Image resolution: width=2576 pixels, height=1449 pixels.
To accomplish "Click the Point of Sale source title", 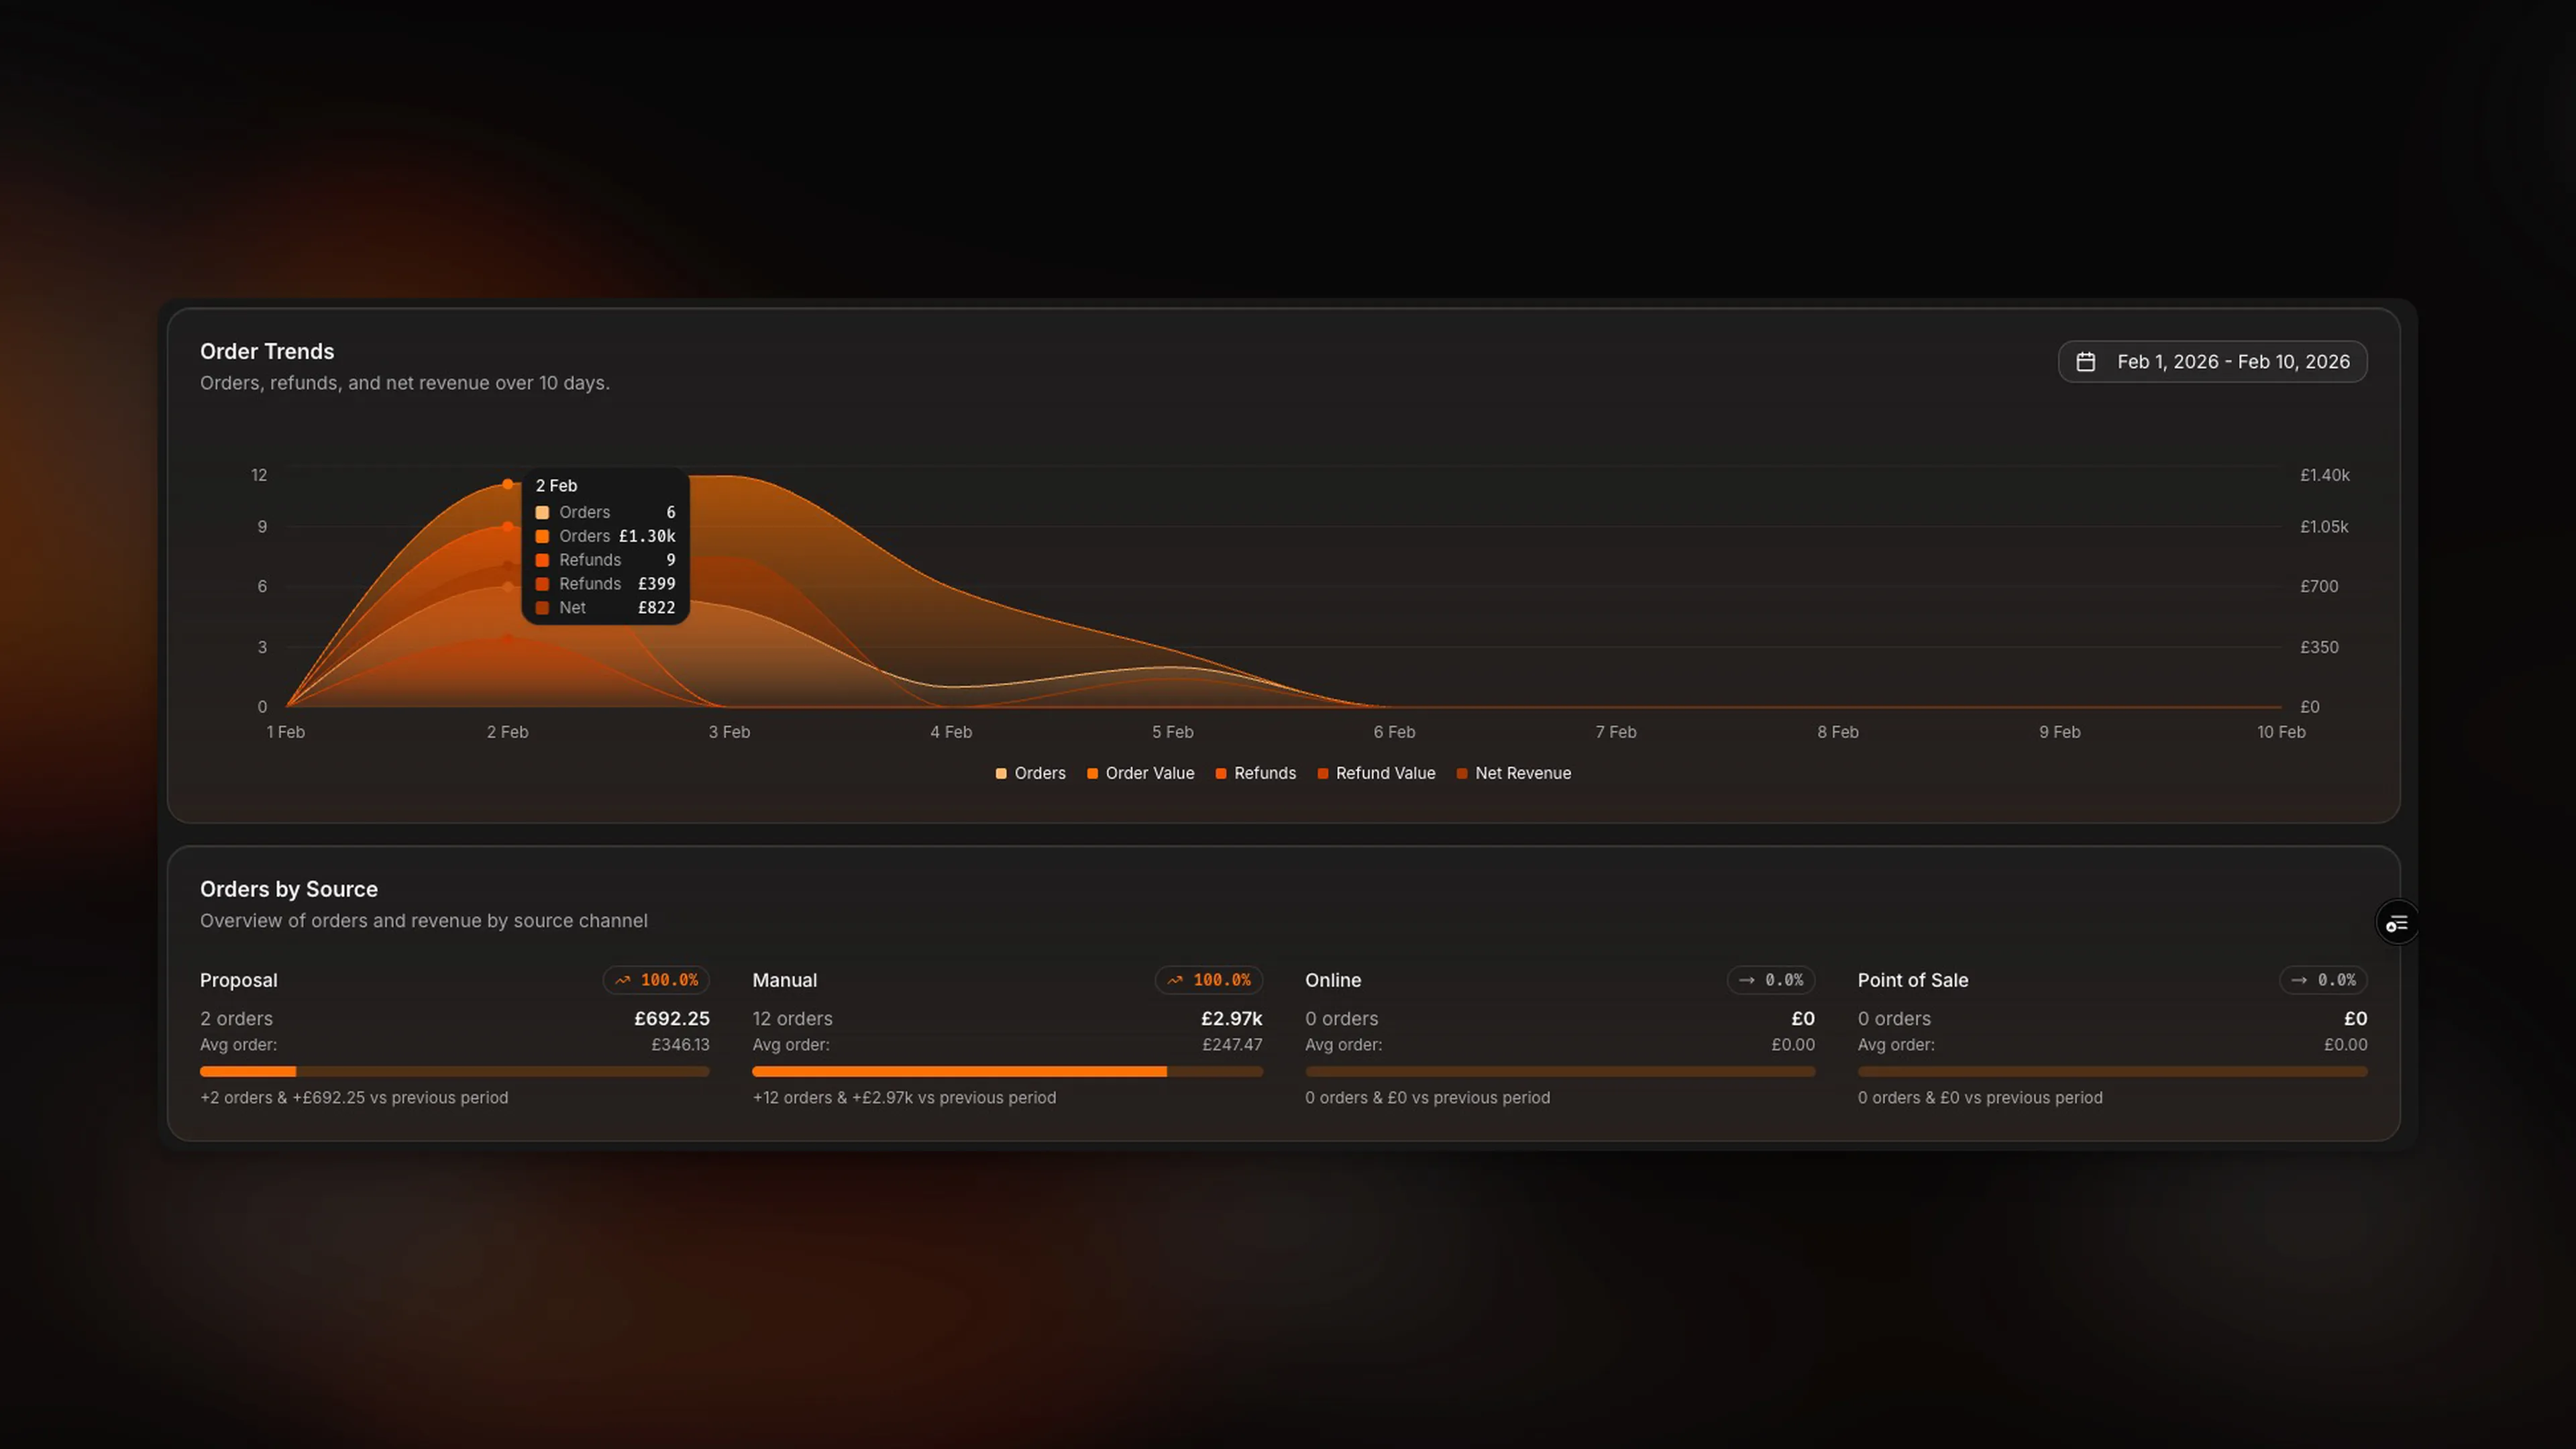I will coord(1913,980).
